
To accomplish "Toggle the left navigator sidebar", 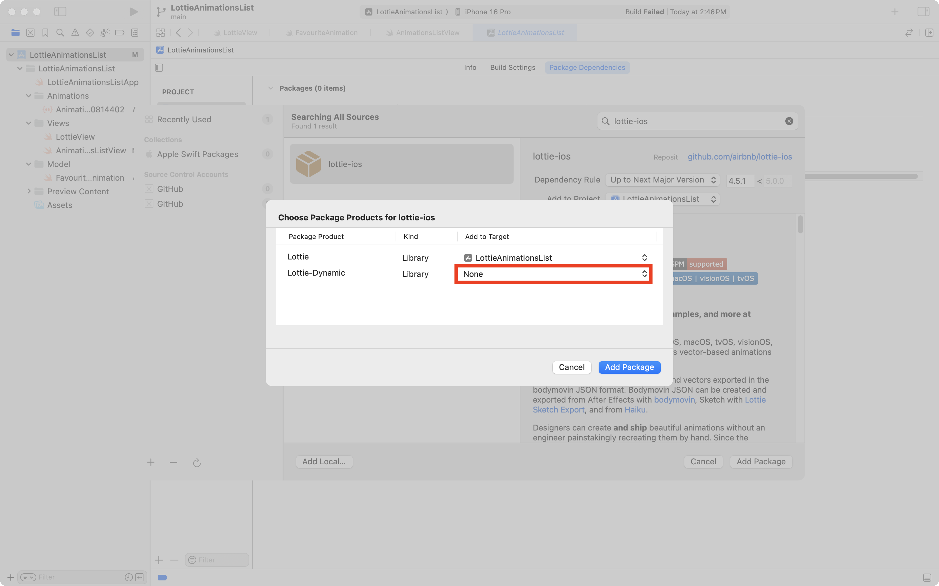I will tap(60, 11).
